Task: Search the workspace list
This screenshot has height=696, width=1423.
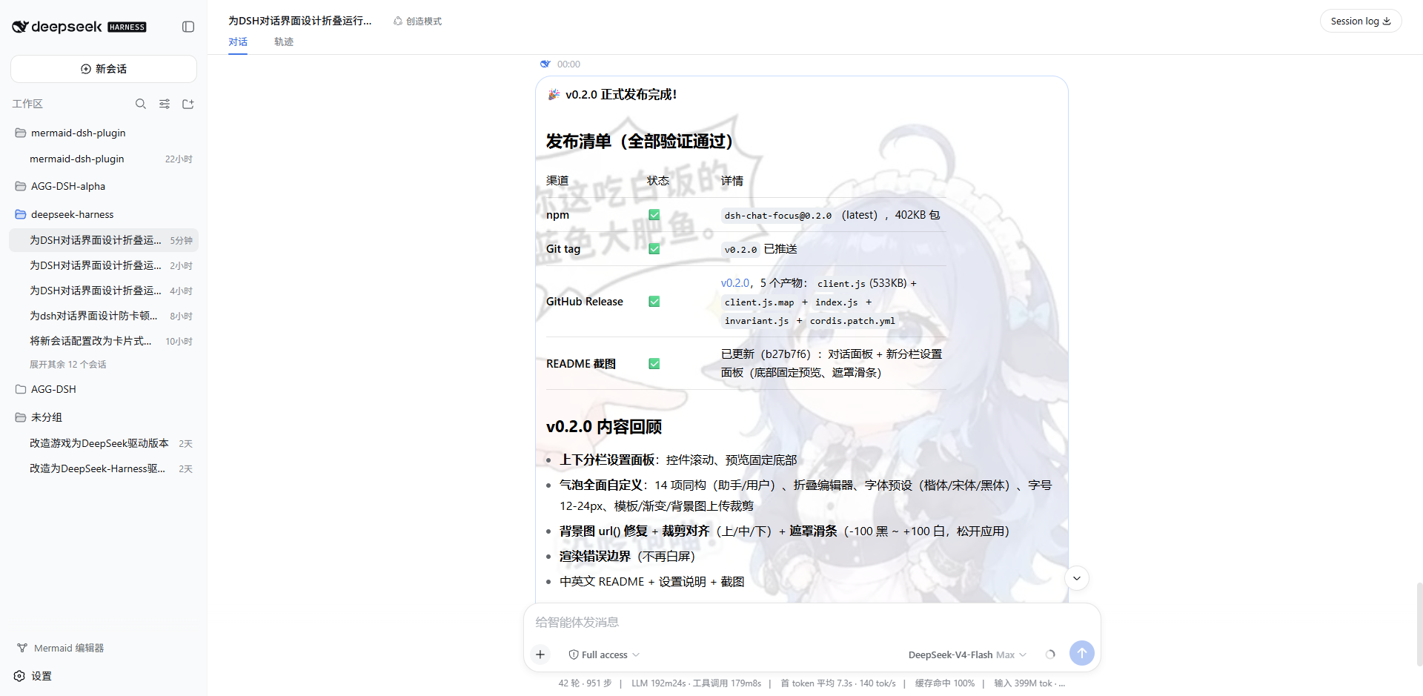Action: [x=141, y=104]
